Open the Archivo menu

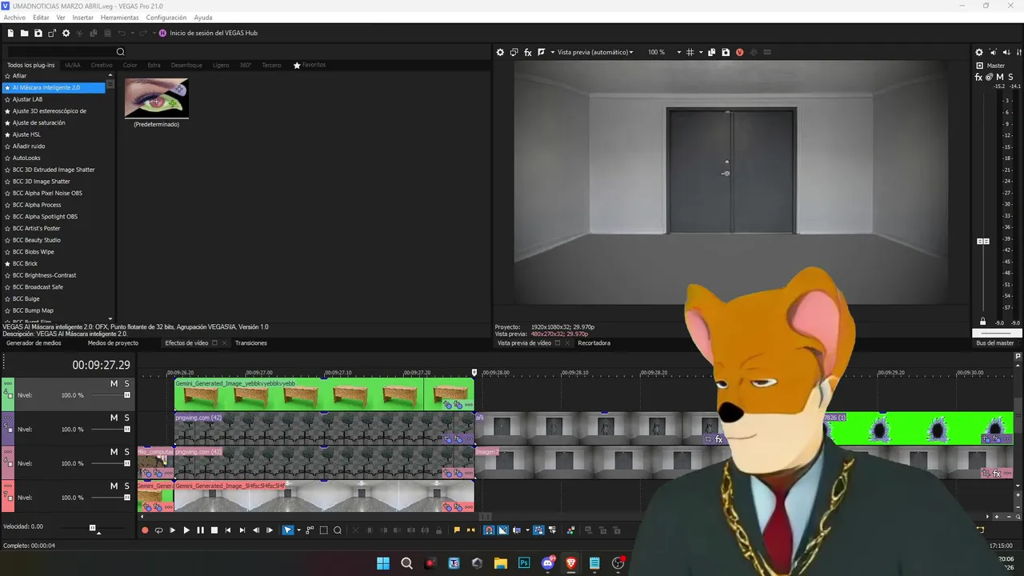coord(14,18)
